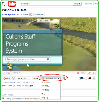Open fullscreen mode icon in player
The image size is (99, 102).
tap(94, 73)
